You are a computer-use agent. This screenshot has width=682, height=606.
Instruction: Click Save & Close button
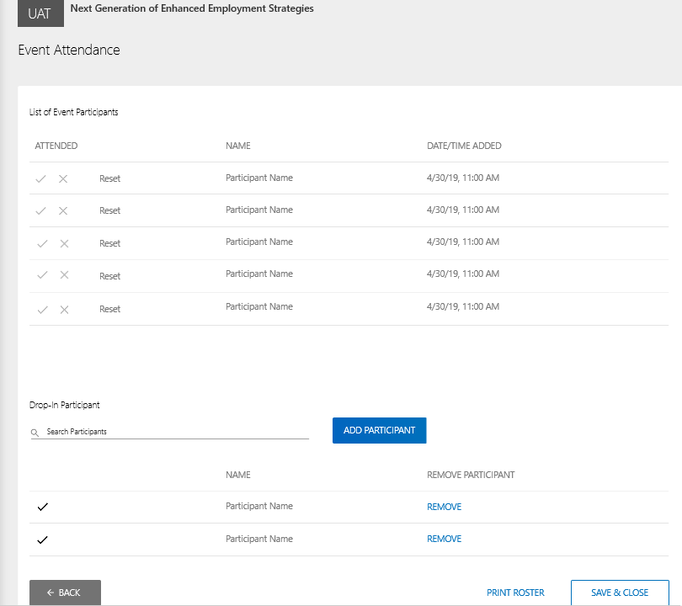point(620,593)
